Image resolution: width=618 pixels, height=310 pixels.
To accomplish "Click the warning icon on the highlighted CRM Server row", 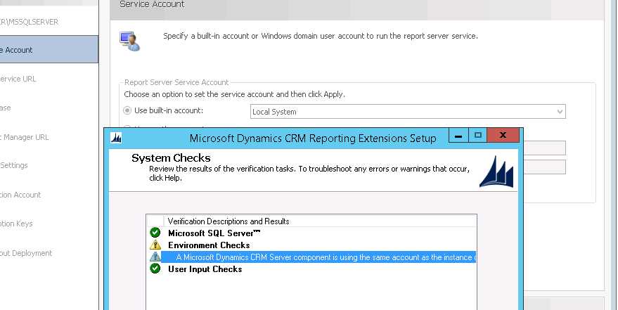I will [155, 257].
